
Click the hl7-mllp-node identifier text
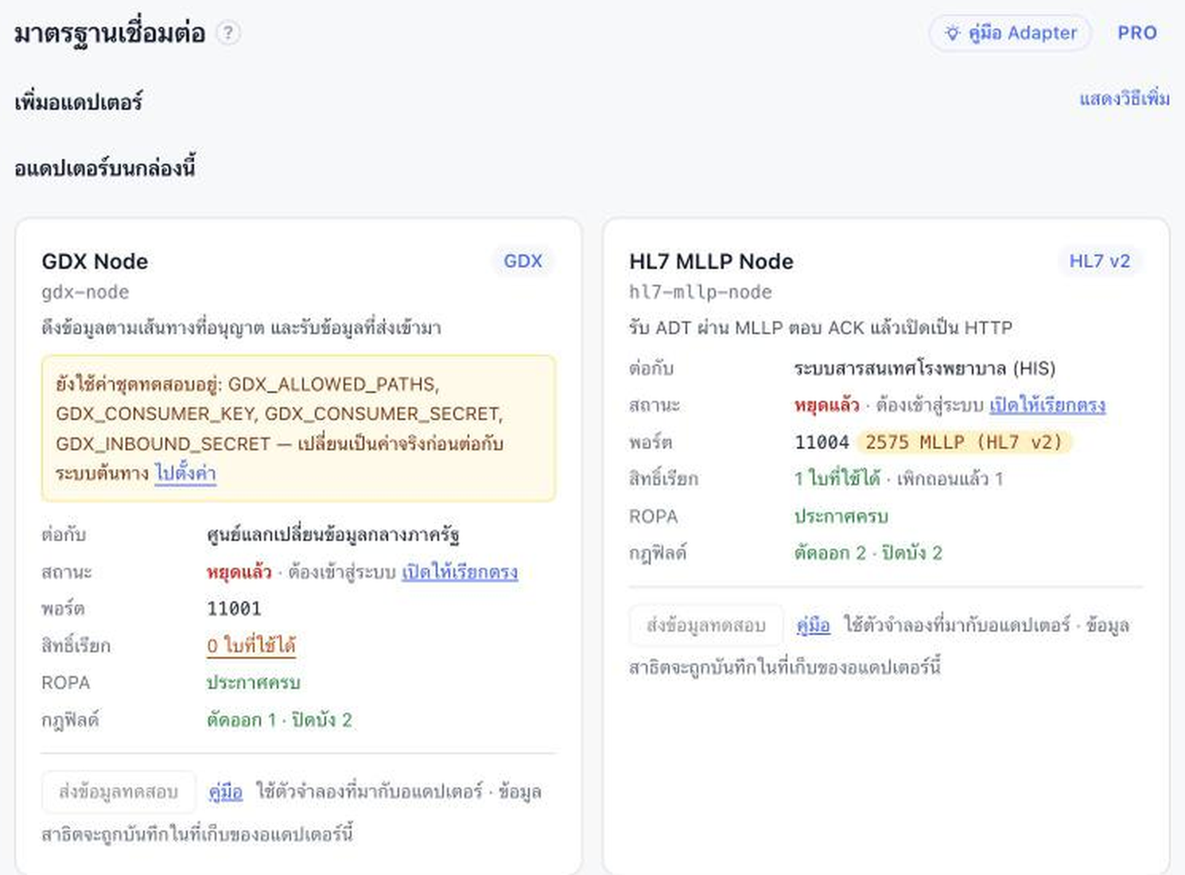click(x=701, y=293)
